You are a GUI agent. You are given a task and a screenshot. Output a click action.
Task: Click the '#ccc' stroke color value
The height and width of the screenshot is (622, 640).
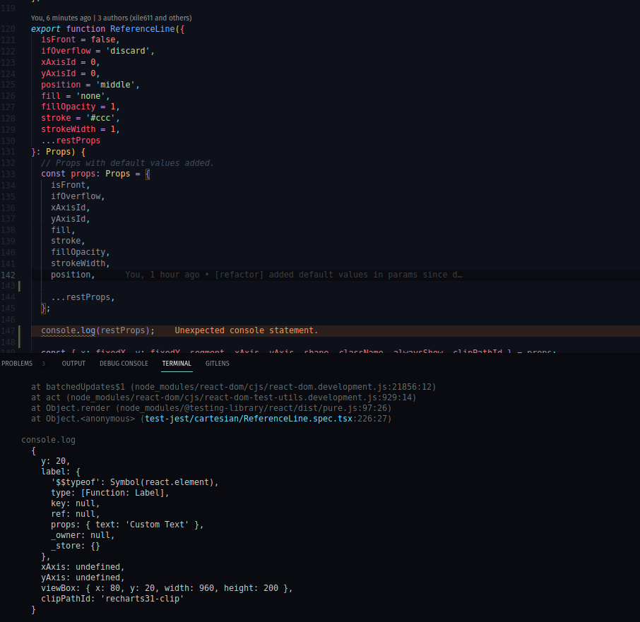[100, 119]
